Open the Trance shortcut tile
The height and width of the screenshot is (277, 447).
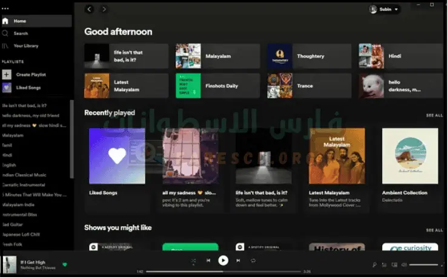(310, 86)
